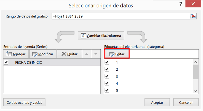Click the range selector icon in data range field
This screenshot has width=203, height=111.
point(193,16)
